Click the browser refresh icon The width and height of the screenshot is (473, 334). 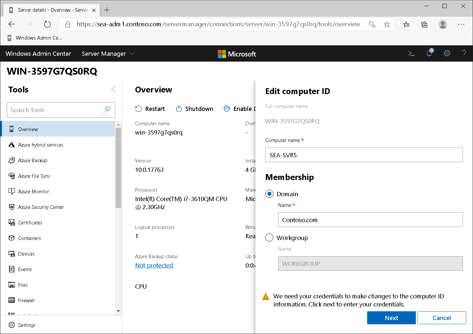pyautogui.click(x=47, y=24)
